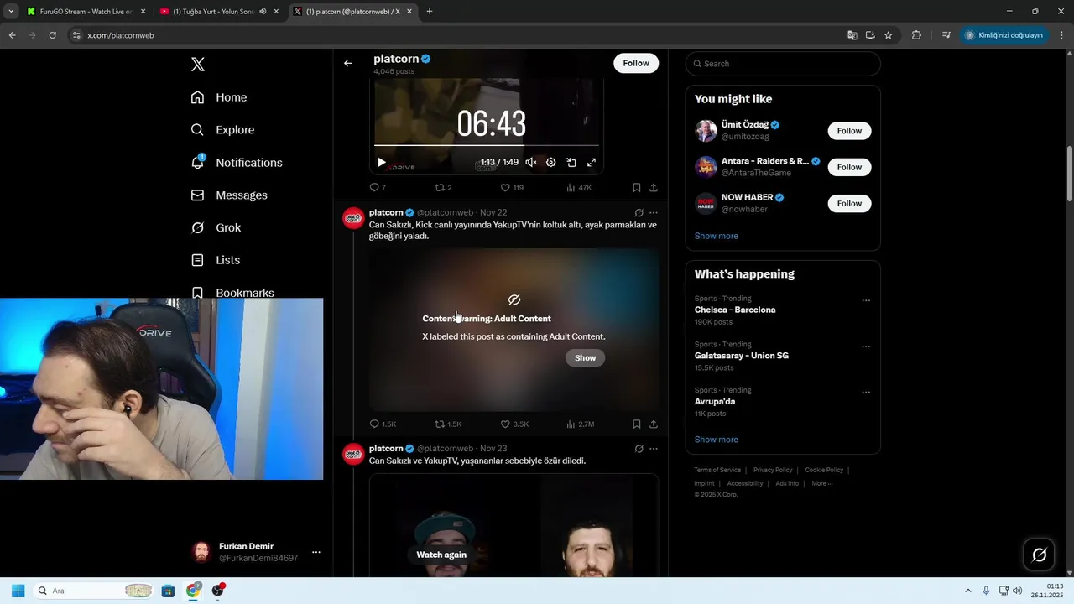View analytics of 2.7M views post

581,424
